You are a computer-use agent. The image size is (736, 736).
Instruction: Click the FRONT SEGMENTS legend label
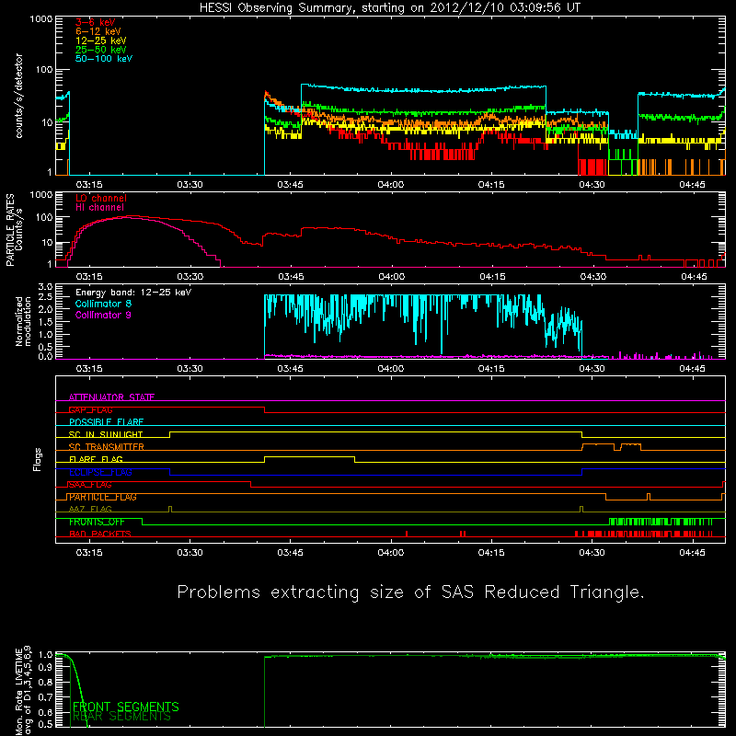click(x=126, y=707)
